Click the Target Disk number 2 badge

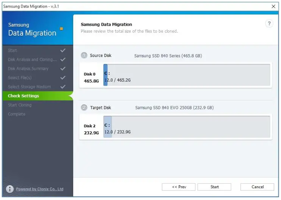(84, 107)
